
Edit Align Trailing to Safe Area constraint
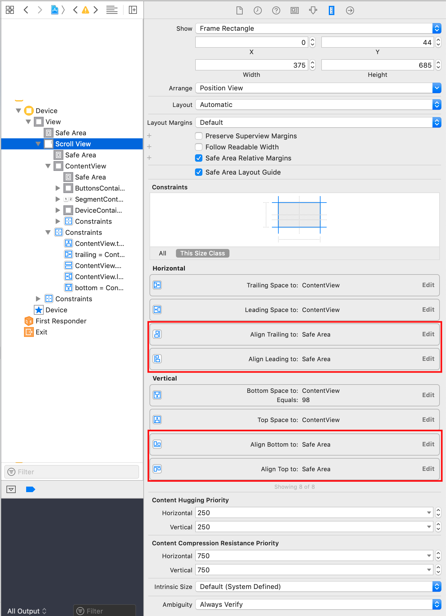428,334
